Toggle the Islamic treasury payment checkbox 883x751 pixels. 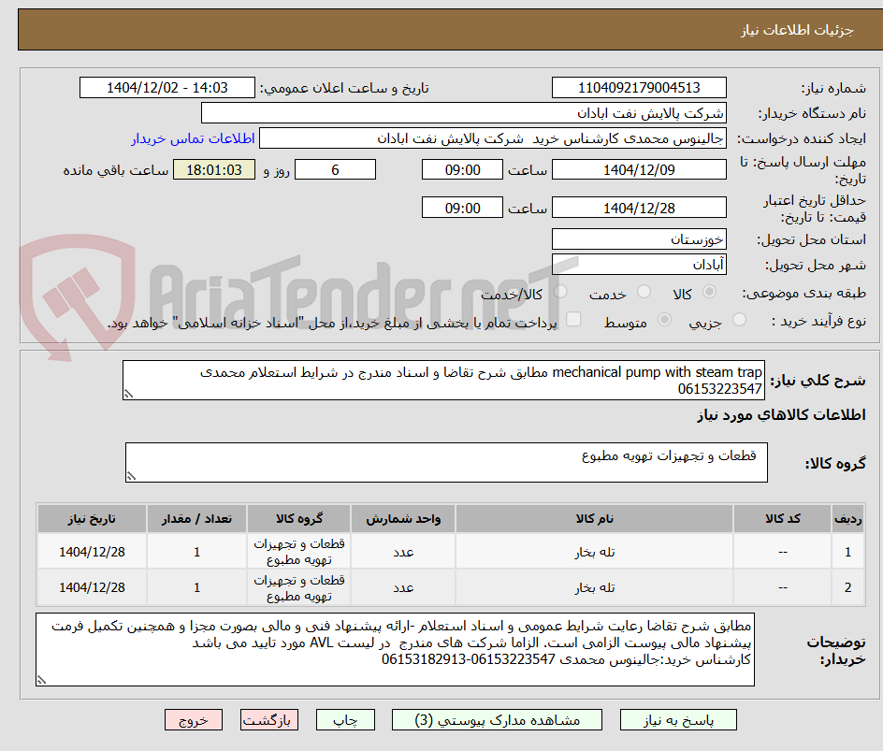[573, 319]
